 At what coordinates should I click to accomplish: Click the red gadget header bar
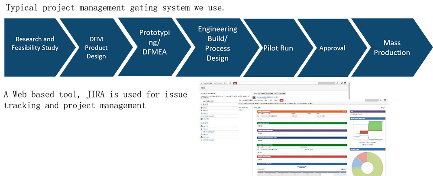coord(302,157)
